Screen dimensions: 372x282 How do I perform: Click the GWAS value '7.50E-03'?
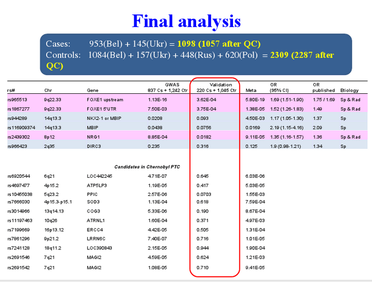pos(157,109)
